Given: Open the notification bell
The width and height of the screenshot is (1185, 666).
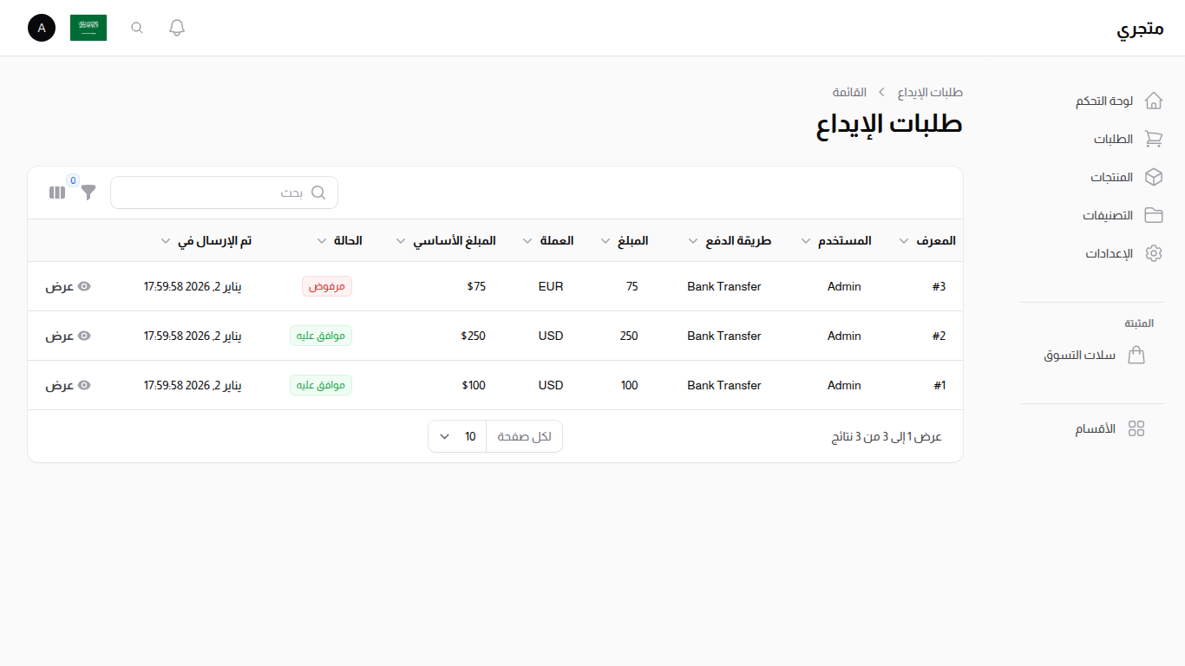Looking at the screenshot, I should 176,27.
